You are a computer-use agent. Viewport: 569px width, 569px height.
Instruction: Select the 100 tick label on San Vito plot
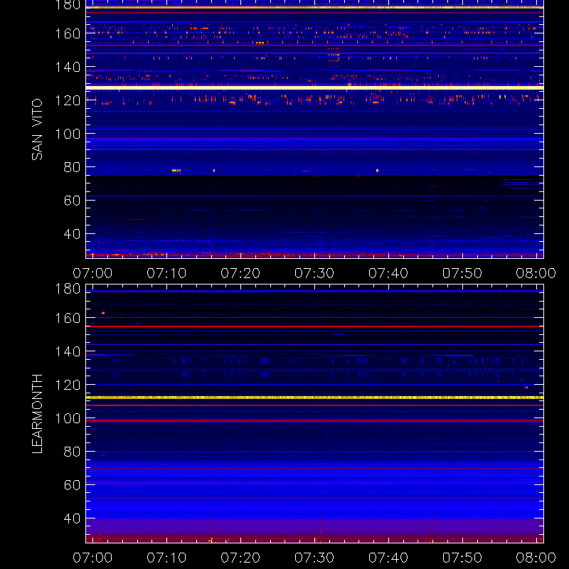pos(68,134)
